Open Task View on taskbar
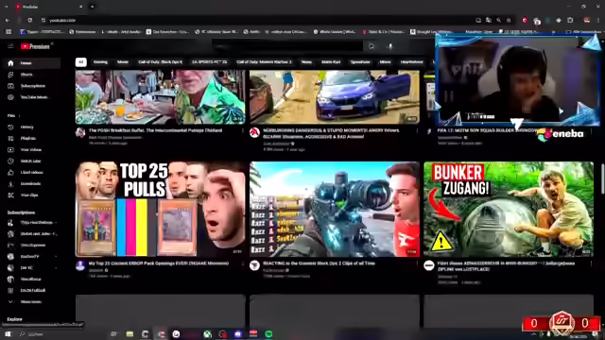The width and height of the screenshot is (605, 340). coord(113,333)
